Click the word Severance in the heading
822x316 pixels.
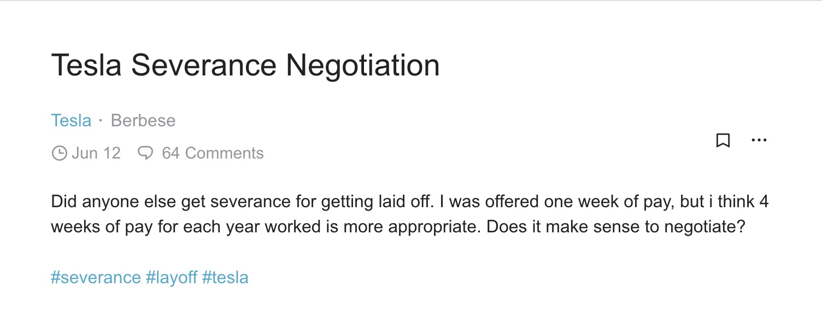pos(204,65)
